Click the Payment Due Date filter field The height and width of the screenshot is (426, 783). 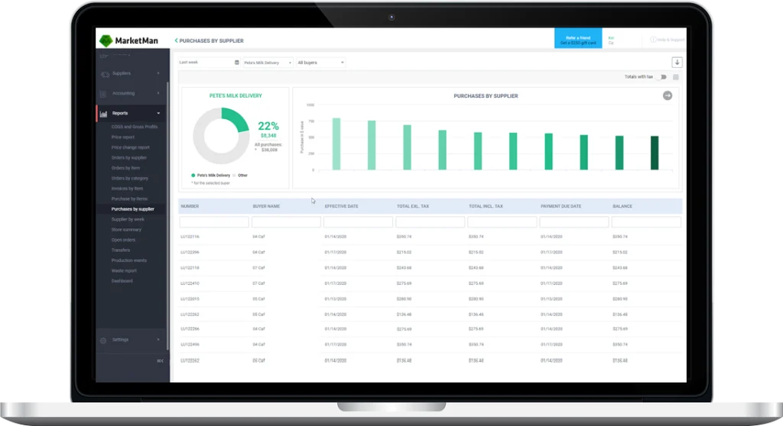[x=573, y=222]
